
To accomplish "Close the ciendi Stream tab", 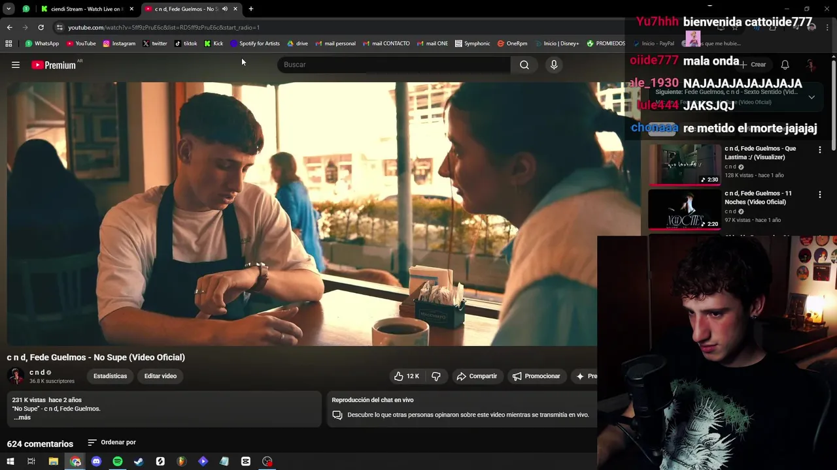I will 131,9.
